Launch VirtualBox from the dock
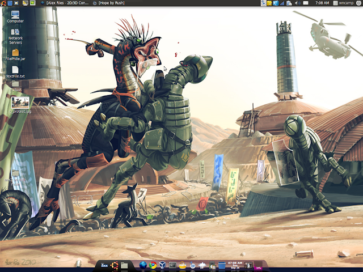Image resolution: width=363 pixels, height=272 pixels. (163, 265)
